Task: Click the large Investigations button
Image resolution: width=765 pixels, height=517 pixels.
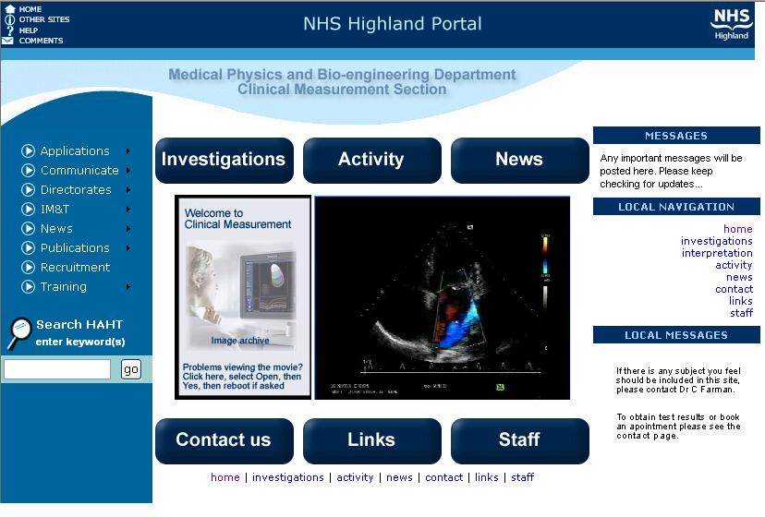Action: 225,161
